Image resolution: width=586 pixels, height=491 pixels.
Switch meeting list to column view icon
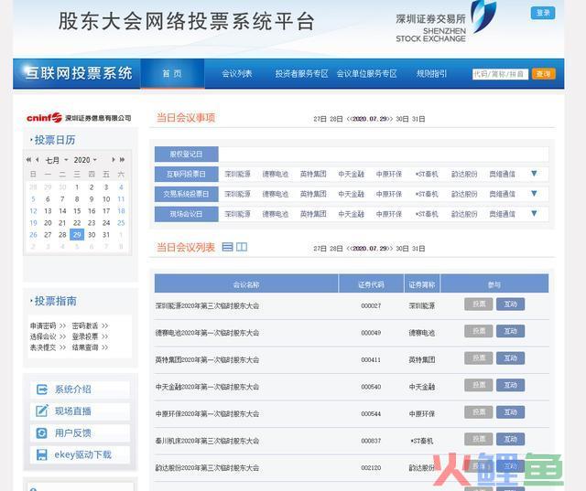[x=242, y=247]
